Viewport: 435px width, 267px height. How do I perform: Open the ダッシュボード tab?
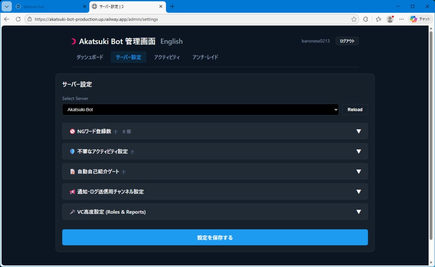point(90,57)
